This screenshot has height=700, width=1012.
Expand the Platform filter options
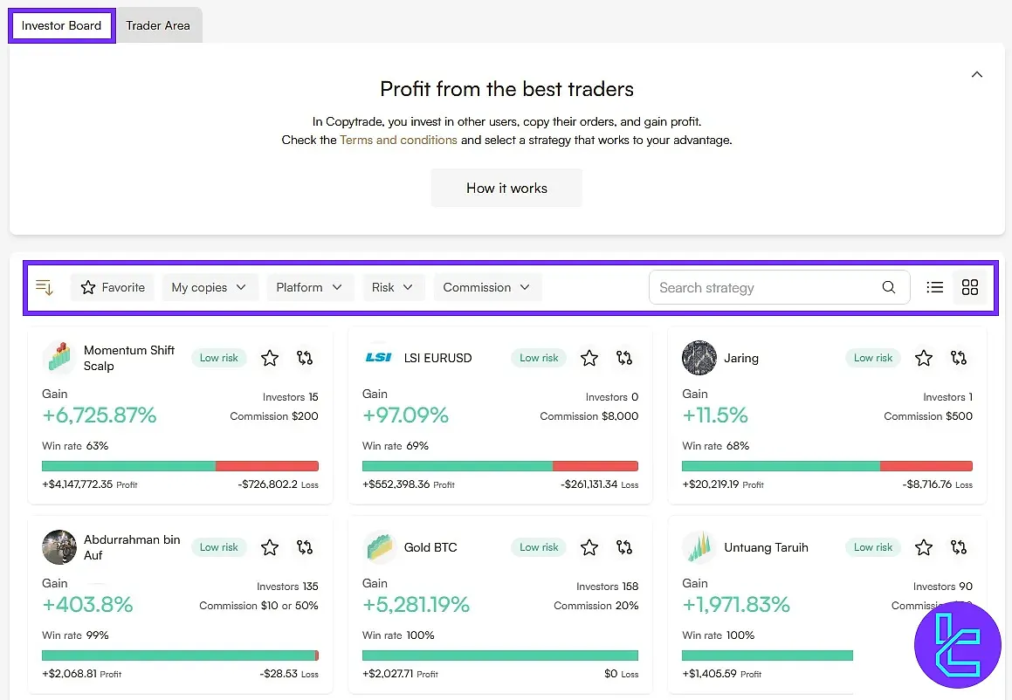310,286
